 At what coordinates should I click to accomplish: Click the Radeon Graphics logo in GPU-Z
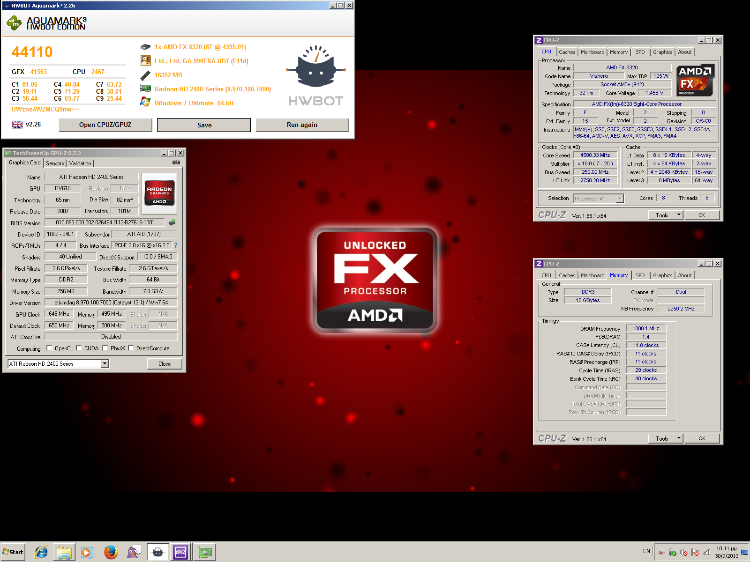point(159,193)
